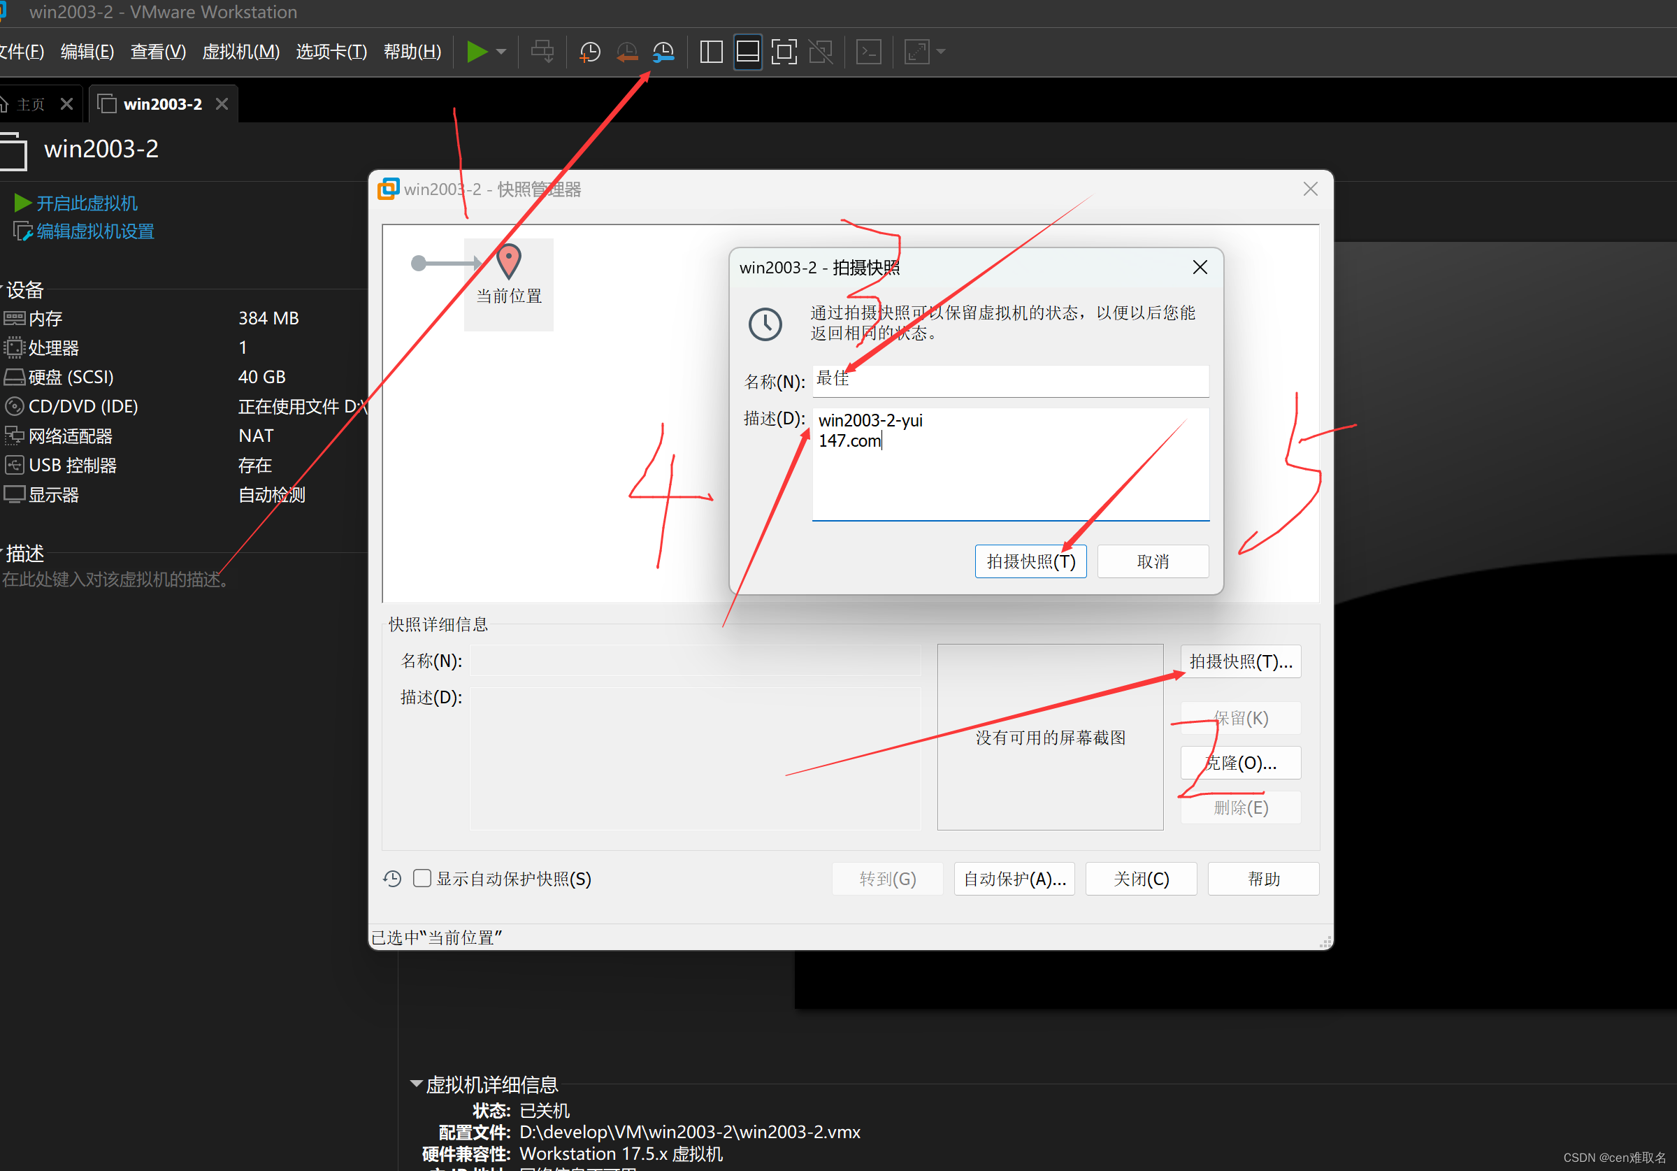Click the Unity mode toolbar icon
The width and height of the screenshot is (1677, 1171).
click(820, 52)
